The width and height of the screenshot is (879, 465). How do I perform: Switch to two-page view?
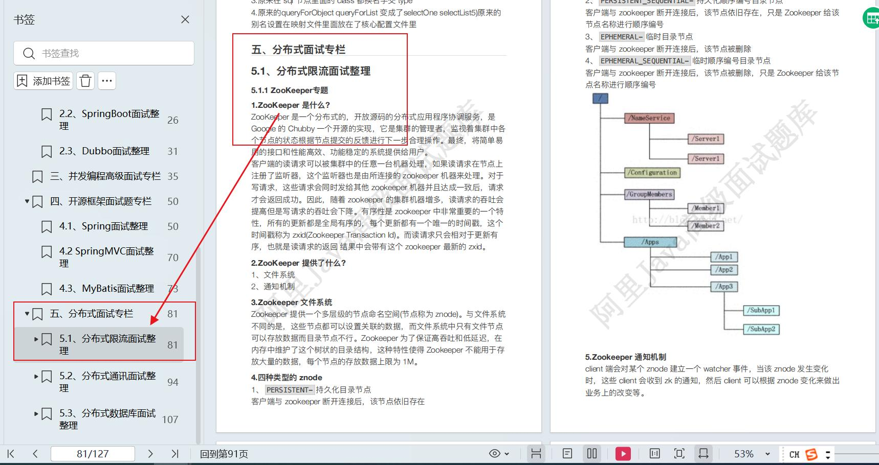(592, 454)
